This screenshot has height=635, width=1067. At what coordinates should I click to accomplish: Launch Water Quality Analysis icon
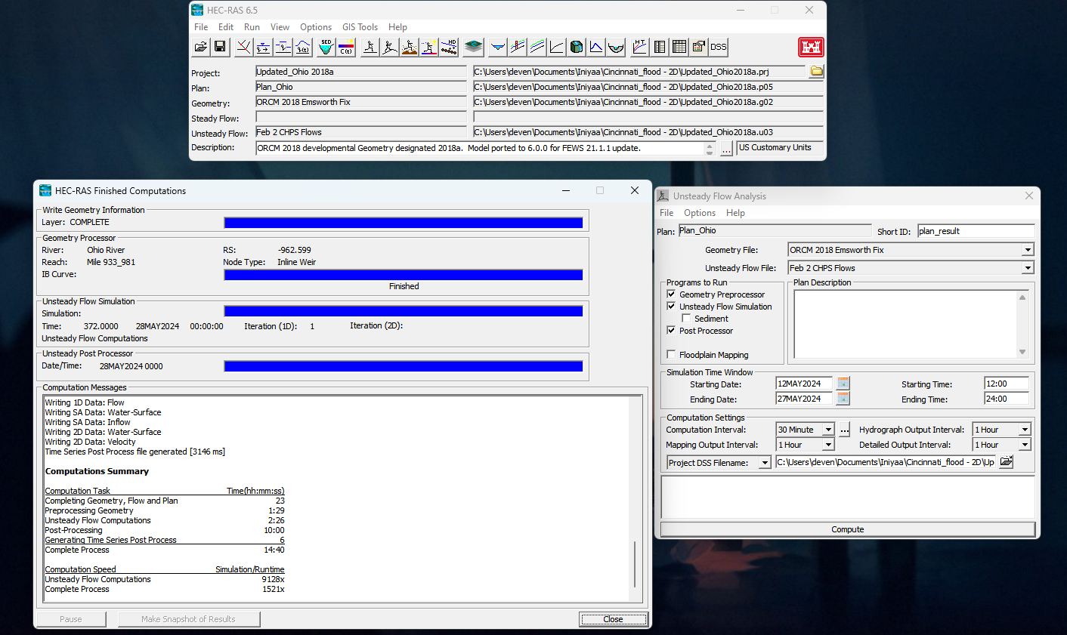tap(428, 47)
